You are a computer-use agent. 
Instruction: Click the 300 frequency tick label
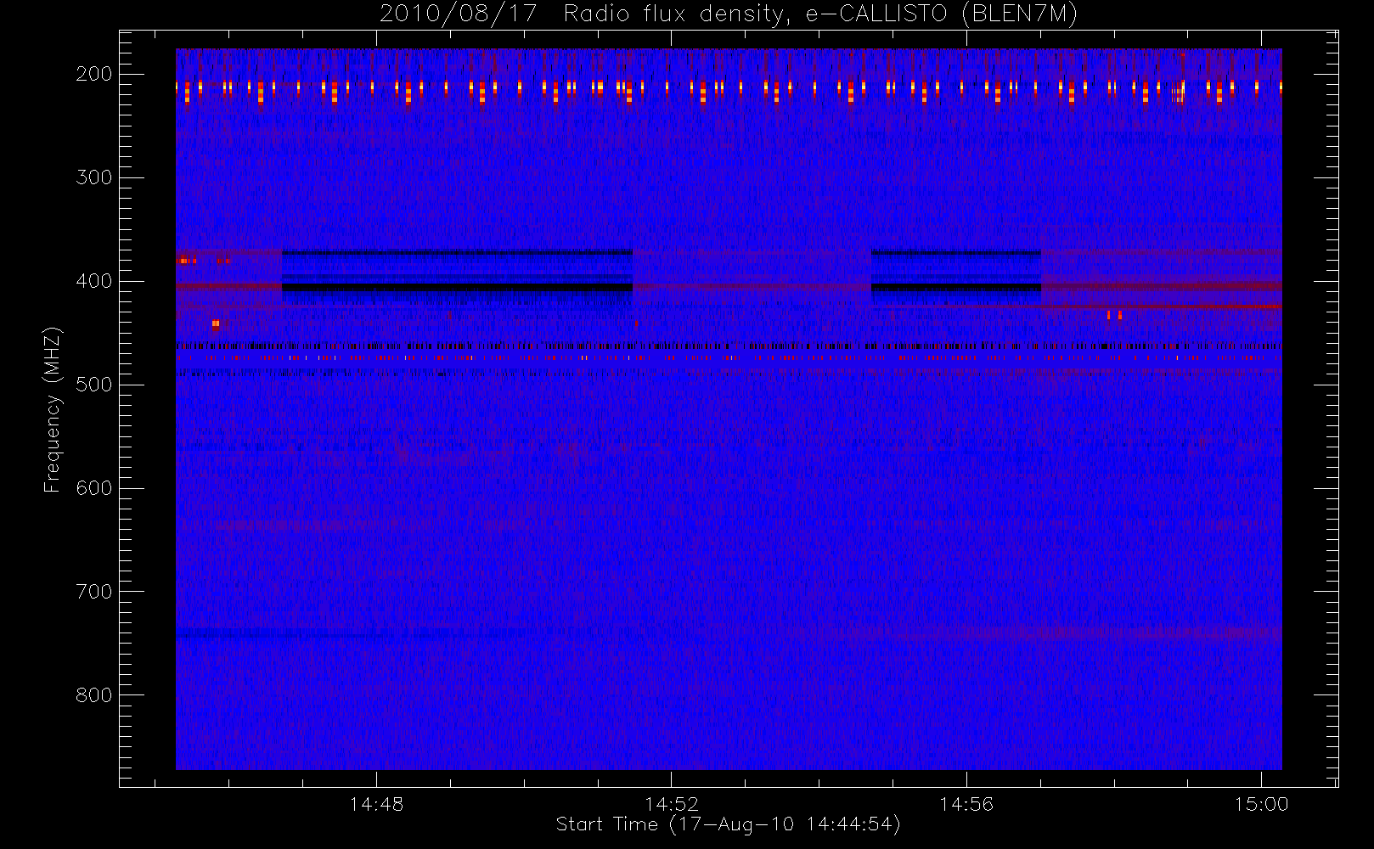pos(94,177)
